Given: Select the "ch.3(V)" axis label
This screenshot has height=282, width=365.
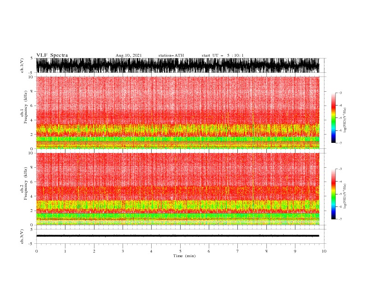Looking at the screenshot, I should coord(22,236).
